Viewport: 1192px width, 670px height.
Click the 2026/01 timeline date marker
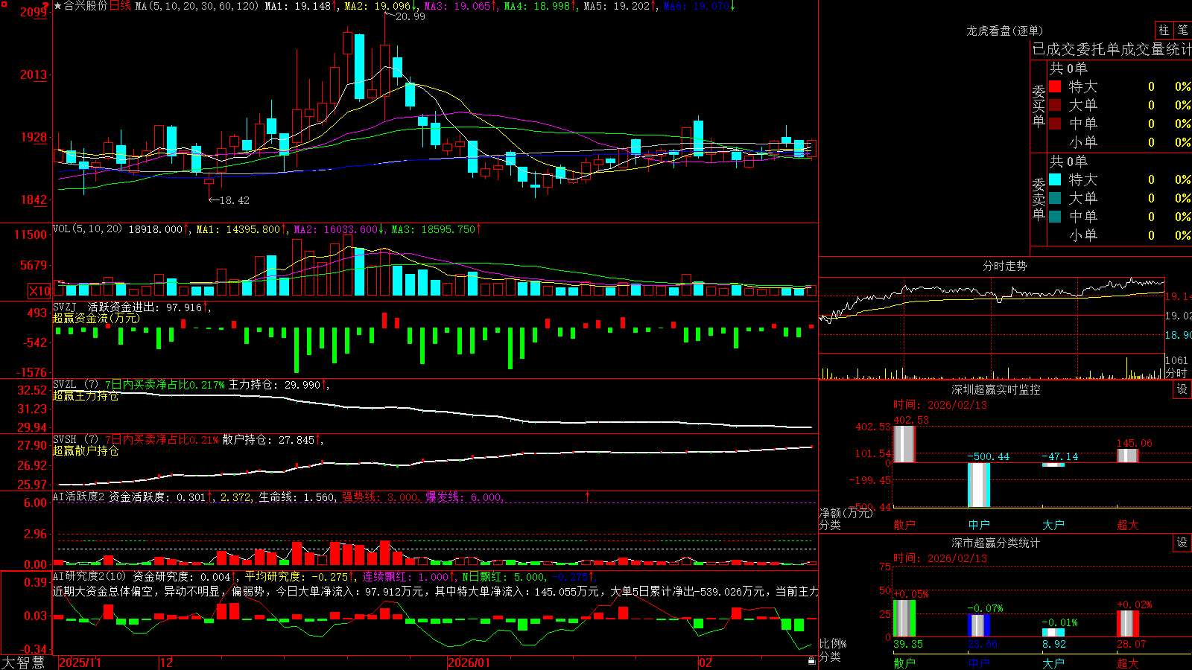tap(469, 663)
